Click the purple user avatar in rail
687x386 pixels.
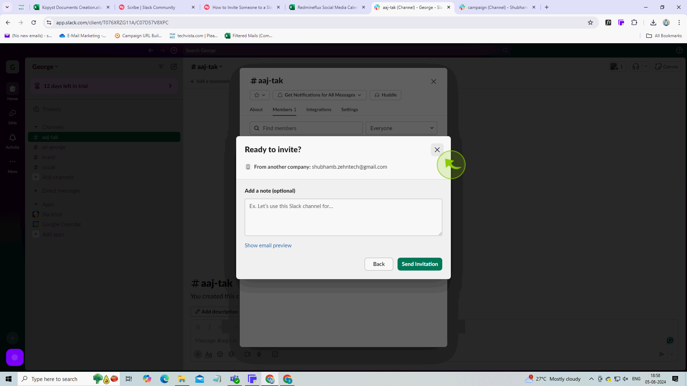click(x=15, y=357)
